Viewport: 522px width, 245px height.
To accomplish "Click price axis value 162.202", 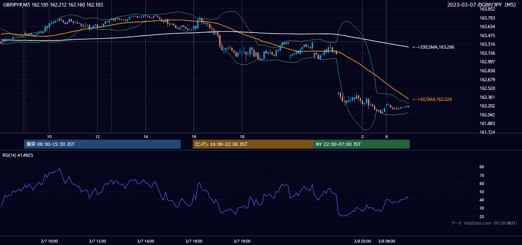I will 487,106.
